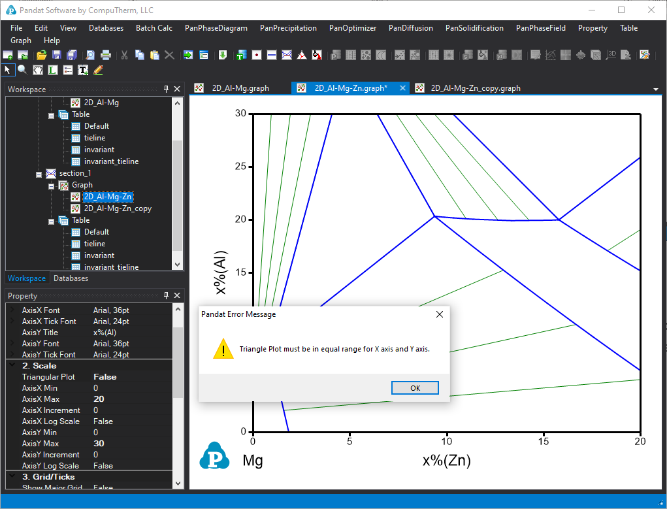Screen dimensions: 667x509
Task: Click the gray X delete icon
Action: (169, 55)
